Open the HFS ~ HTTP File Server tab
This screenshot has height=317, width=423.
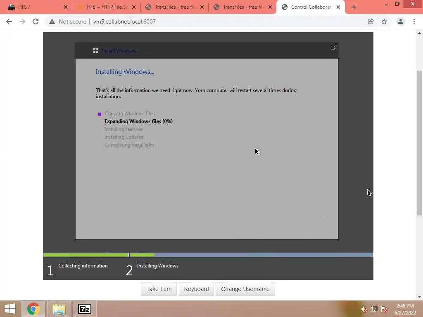pos(107,7)
